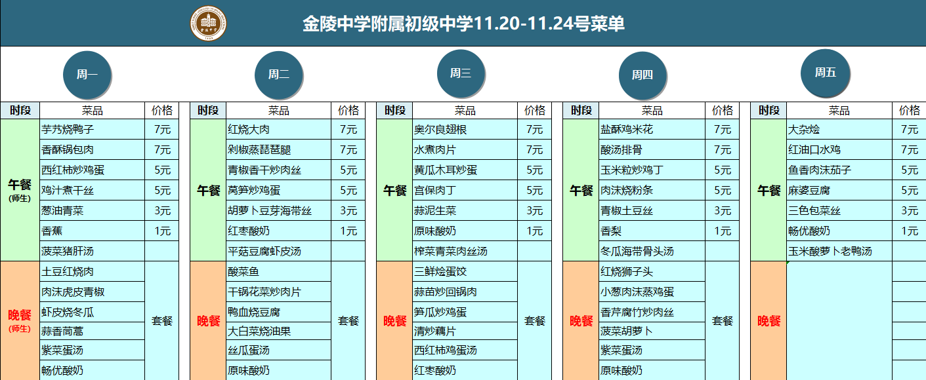Select the cell 蒜香茼蒿
The height and width of the screenshot is (380, 926).
coord(93,331)
